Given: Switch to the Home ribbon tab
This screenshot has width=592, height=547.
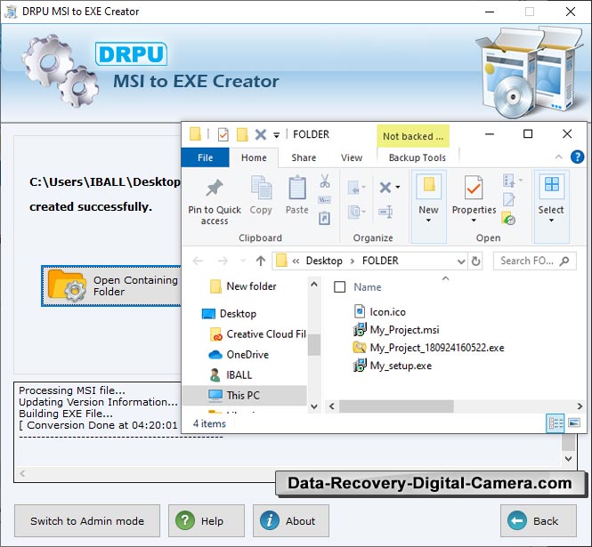Looking at the screenshot, I should point(254,157).
